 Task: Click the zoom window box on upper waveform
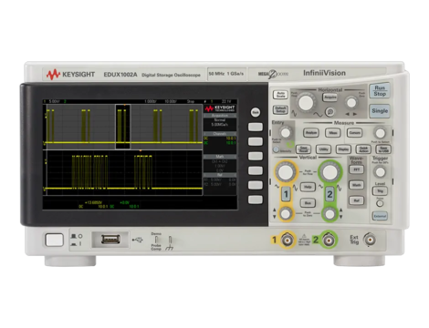[x=123, y=127]
